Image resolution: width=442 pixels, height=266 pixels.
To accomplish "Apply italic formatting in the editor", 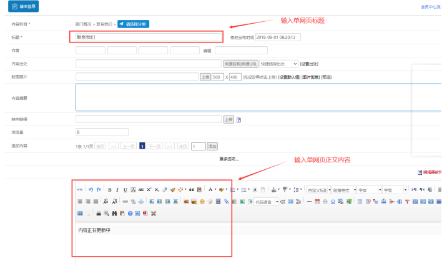I will (117, 189).
